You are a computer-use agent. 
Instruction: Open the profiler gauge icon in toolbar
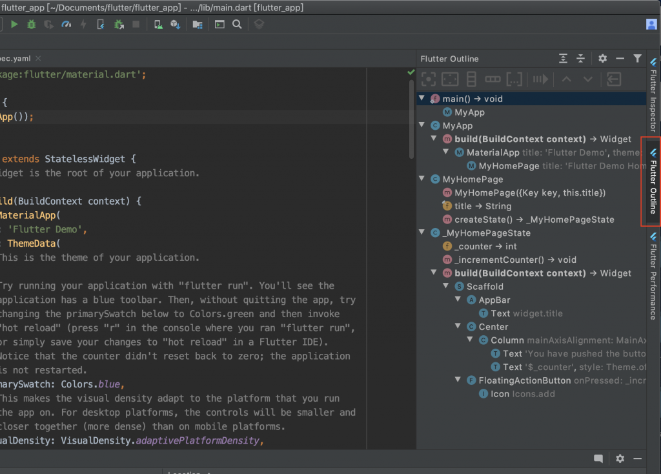(66, 25)
